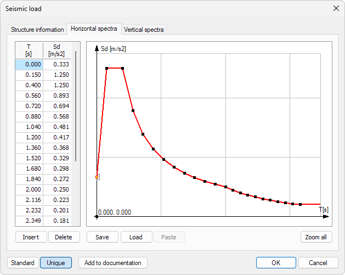
Task: Select the Sd cell with value 0.893
Action: (x=57, y=96)
